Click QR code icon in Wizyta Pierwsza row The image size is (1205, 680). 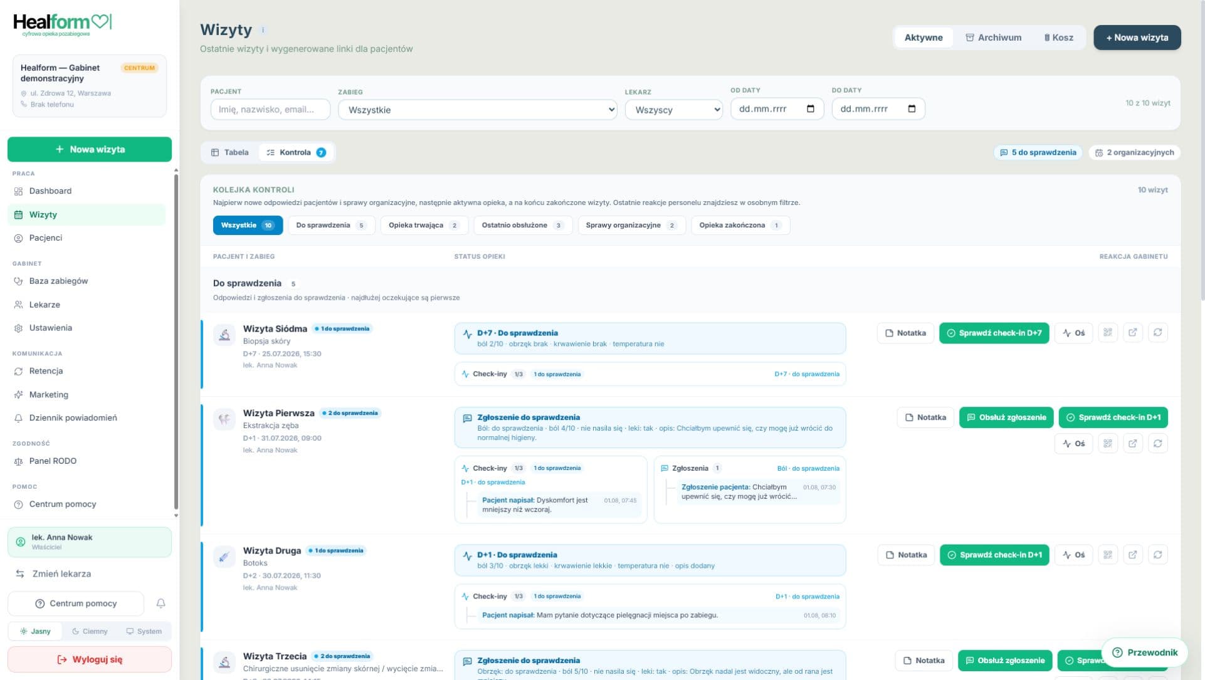coord(1108,444)
